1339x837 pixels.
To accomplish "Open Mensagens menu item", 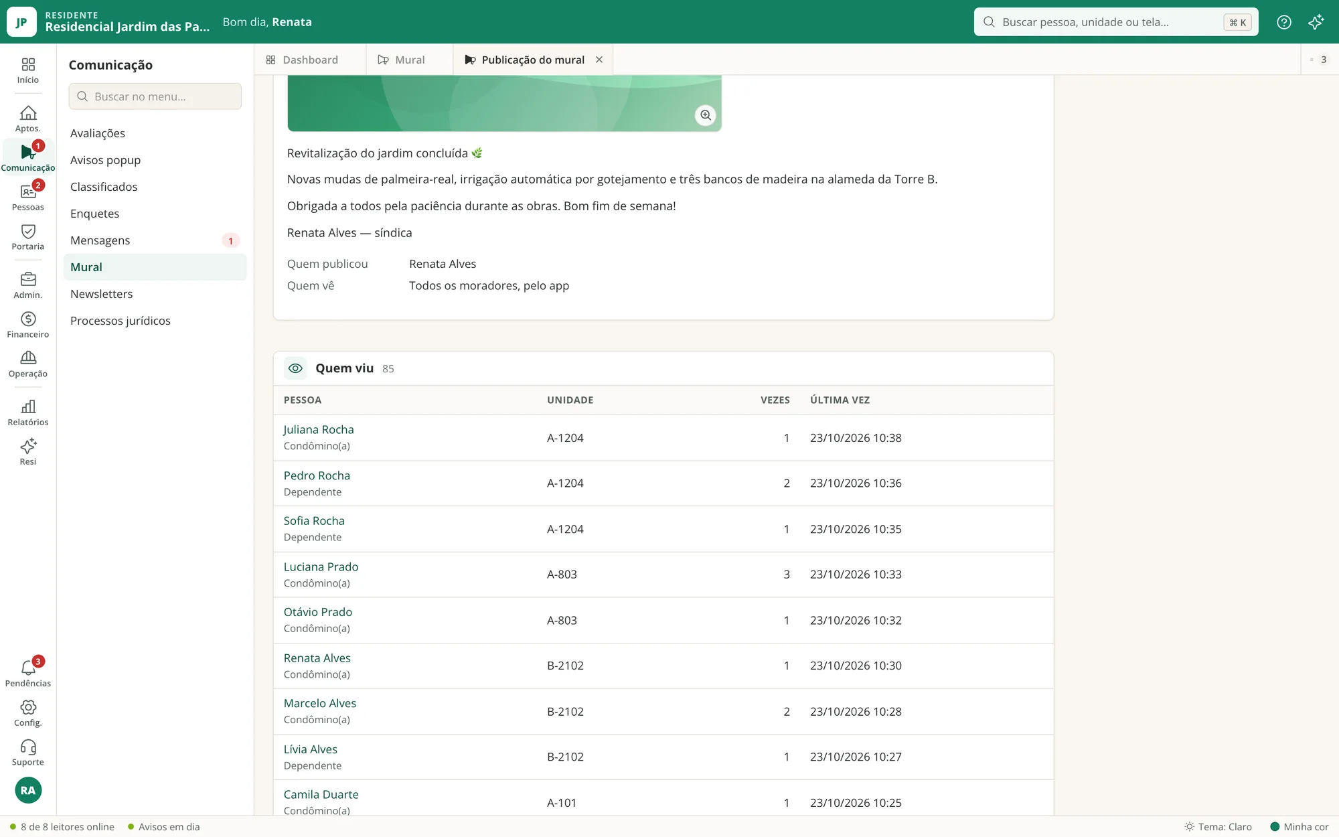I will 155,240.
